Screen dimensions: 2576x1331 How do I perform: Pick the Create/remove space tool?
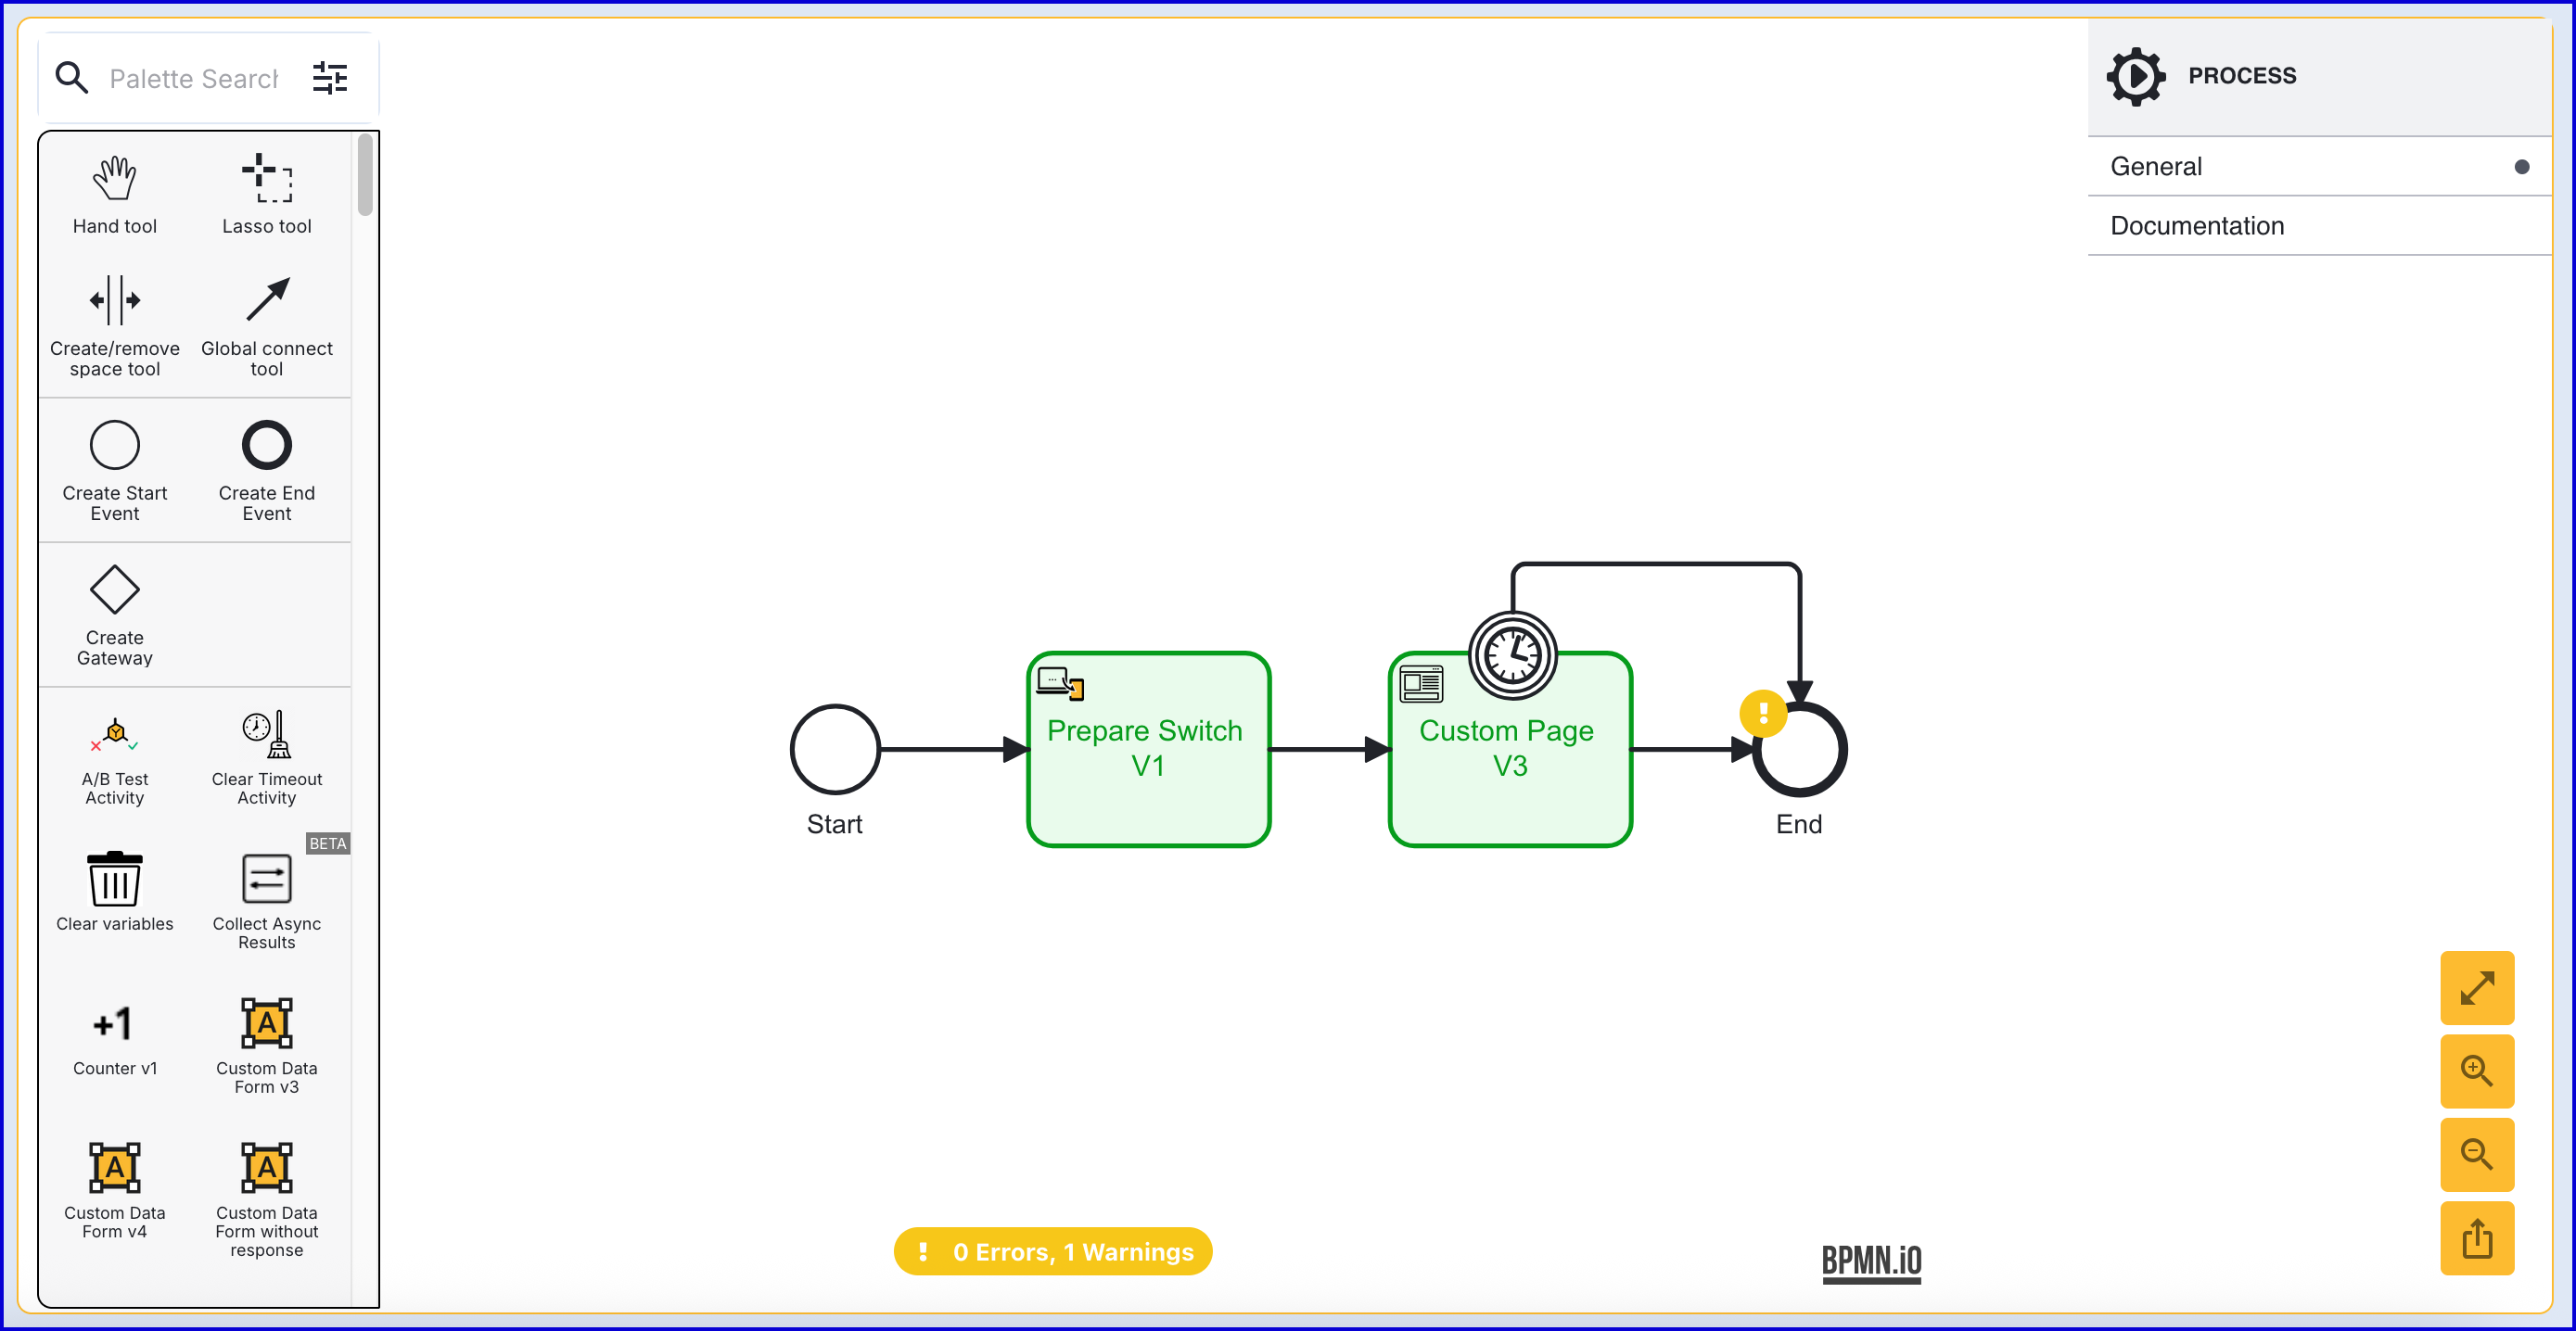point(114,324)
